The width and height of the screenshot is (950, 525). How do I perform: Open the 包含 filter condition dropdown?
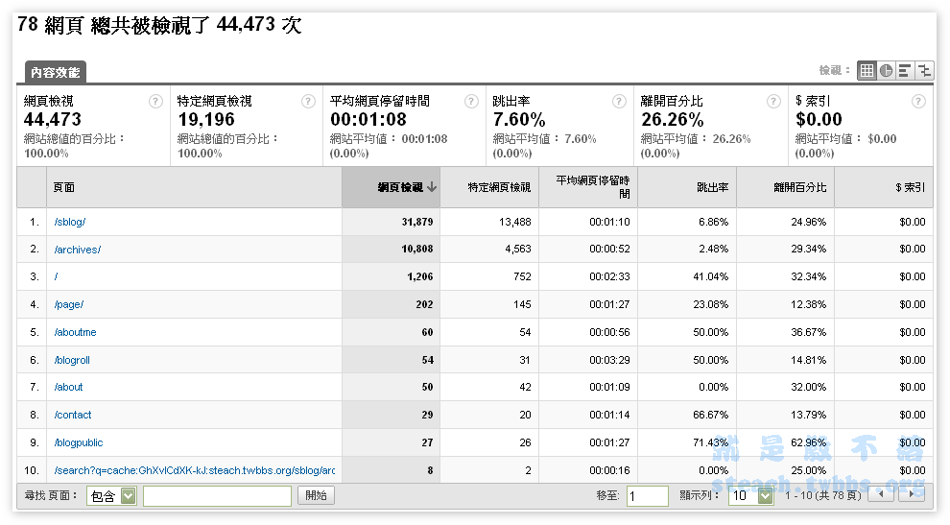128,496
